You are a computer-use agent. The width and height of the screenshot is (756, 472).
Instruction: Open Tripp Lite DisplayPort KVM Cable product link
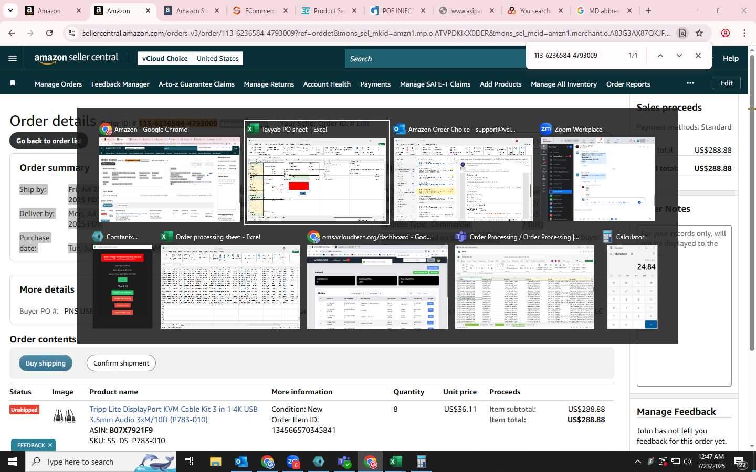click(173, 414)
